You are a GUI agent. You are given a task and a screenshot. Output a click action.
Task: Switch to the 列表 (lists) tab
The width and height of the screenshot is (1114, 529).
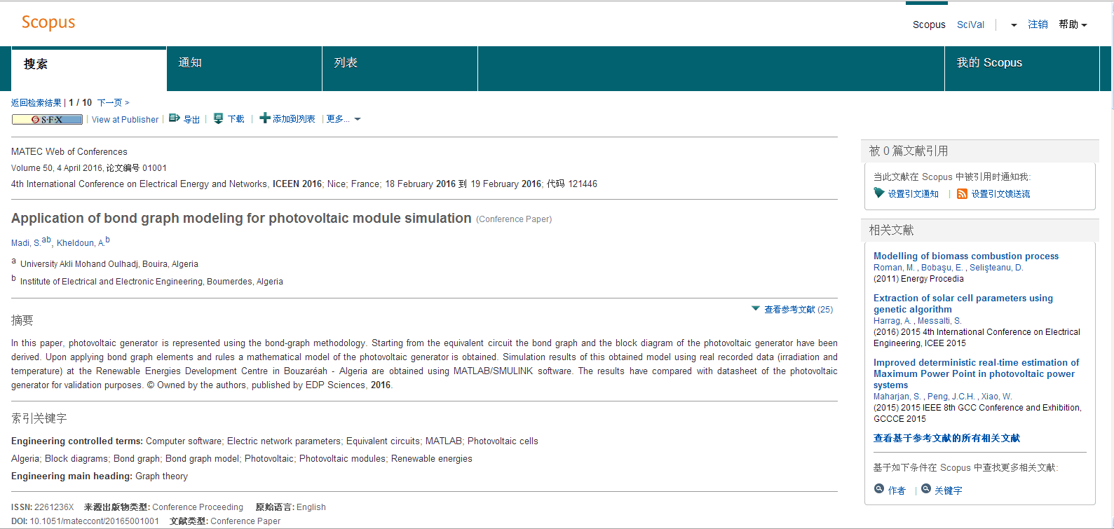click(346, 63)
